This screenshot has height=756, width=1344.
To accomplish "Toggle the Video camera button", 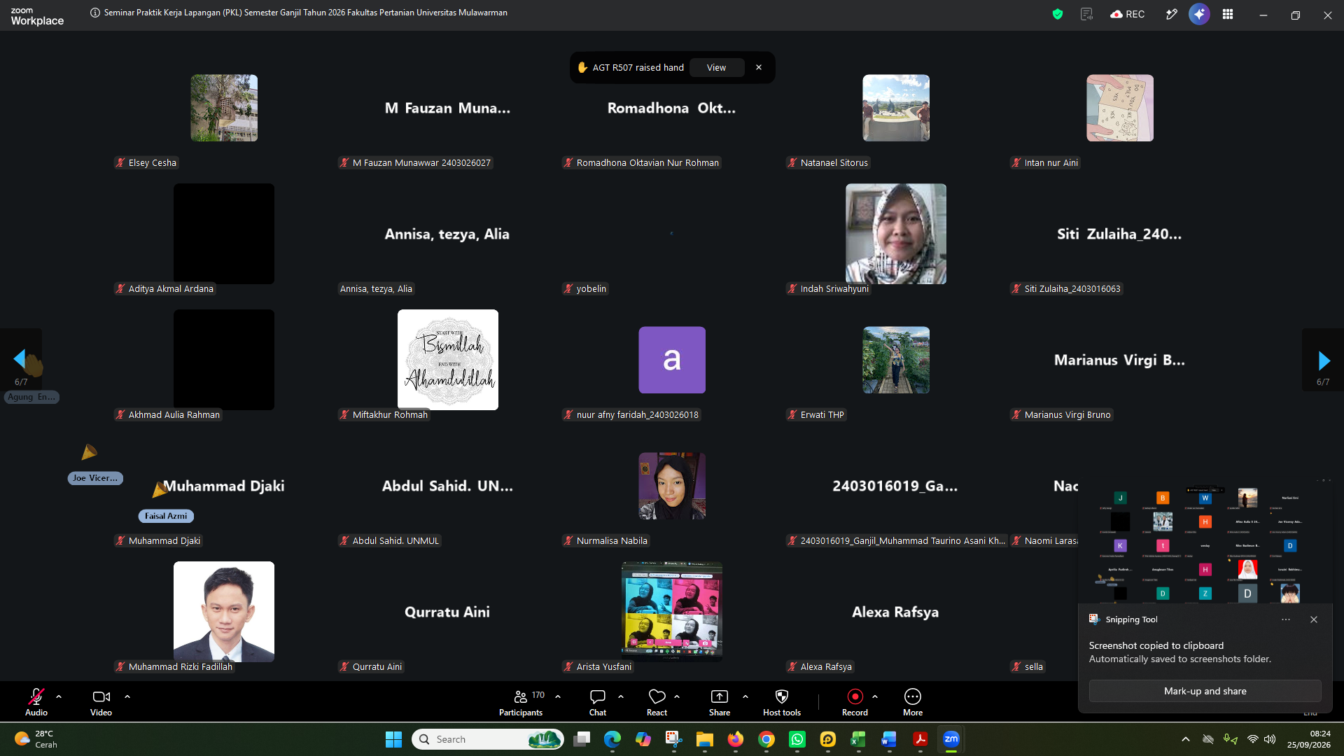I will pos(101,702).
